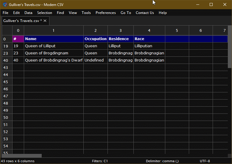Select row header 23
The height and width of the screenshot is (164, 232).
click(x=7, y=53)
